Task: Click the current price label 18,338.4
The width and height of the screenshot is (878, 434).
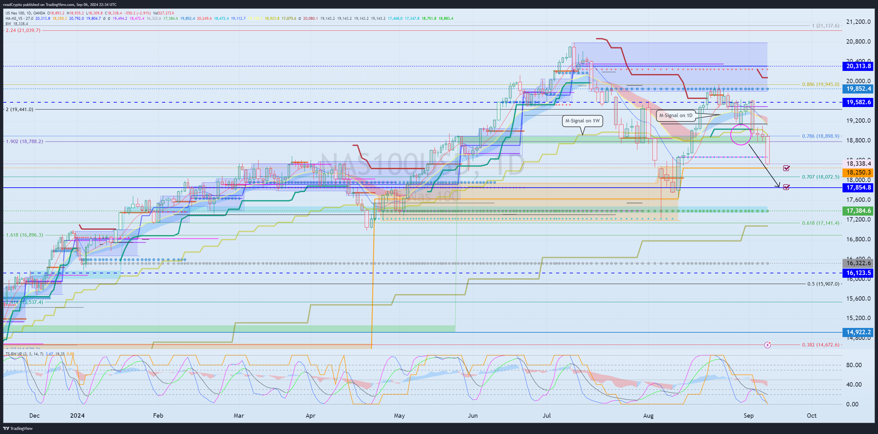Action: click(x=858, y=164)
